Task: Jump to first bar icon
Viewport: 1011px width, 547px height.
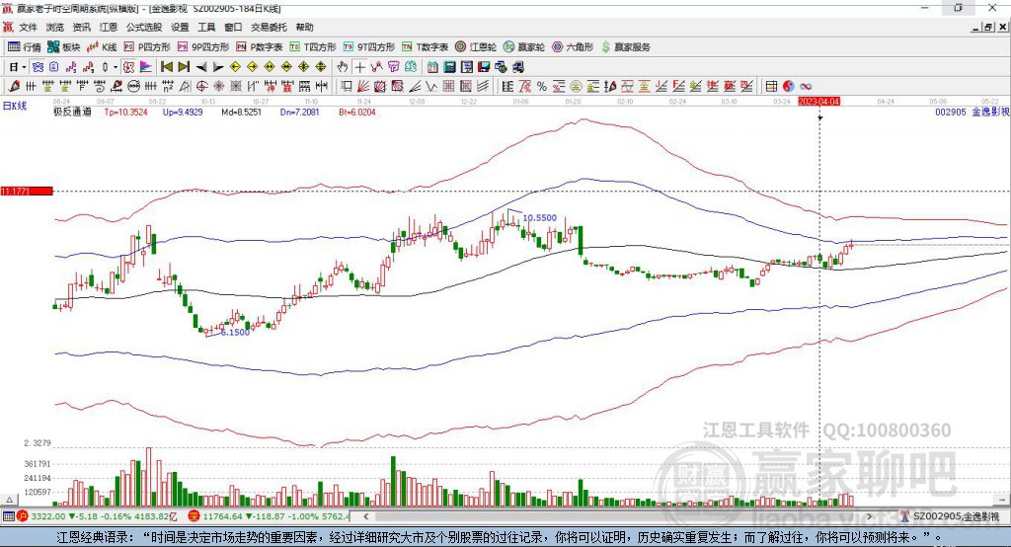Action: coord(166,67)
